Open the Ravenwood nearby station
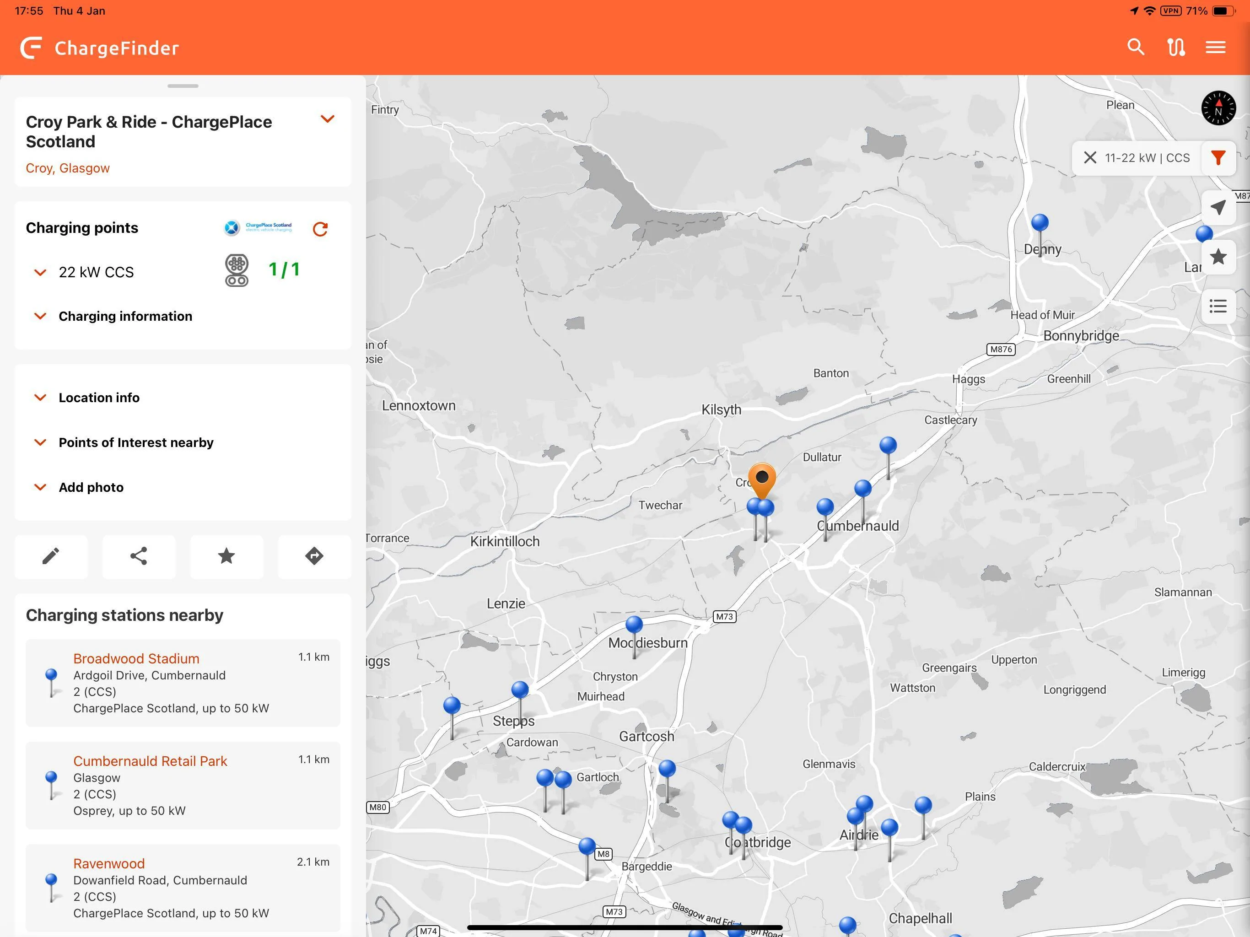Image resolution: width=1250 pixels, height=937 pixels. [183, 888]
